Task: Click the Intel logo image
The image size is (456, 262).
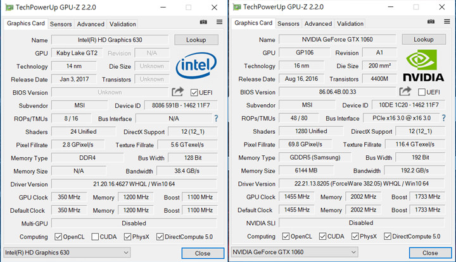Action: pyautogui.click(x=196, y=65)
